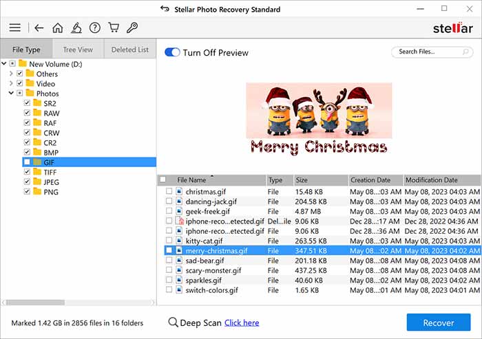Go back with the arrow icon
The image size is (482, 339).
pyautogui.click(x=39, y=28)
